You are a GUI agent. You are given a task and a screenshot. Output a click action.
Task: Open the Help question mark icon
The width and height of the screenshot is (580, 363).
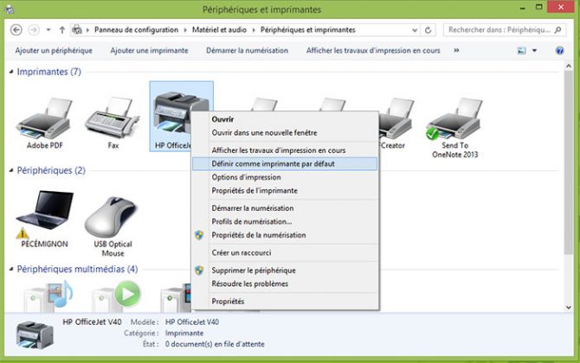(x=559, y=51)
